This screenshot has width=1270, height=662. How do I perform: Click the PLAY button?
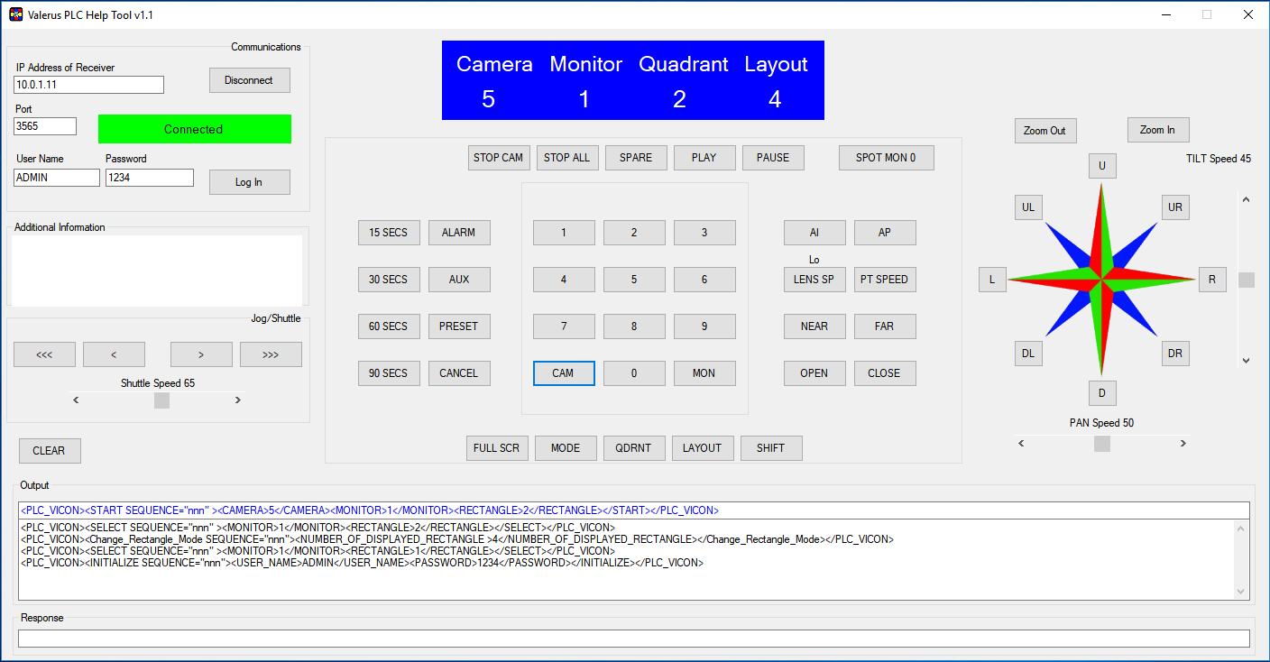pyautogui.click(x=704, y=158)
